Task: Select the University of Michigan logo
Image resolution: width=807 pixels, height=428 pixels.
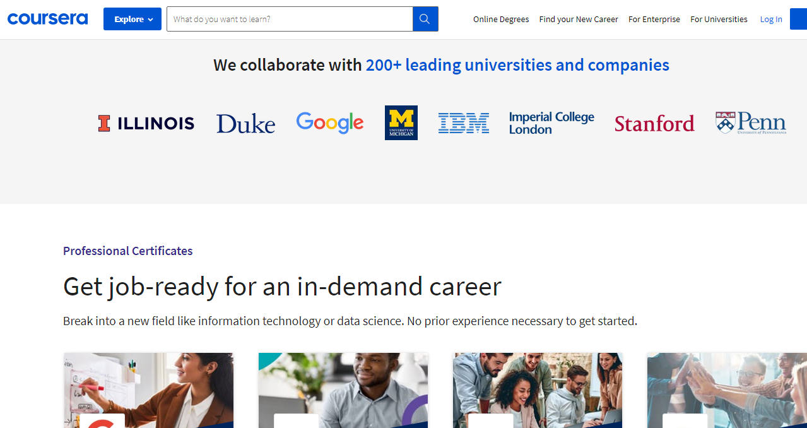Action: (401, 122)
